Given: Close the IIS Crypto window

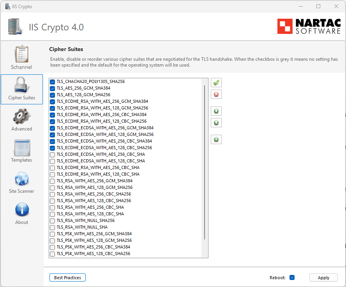Looking at the screenshot, I should [336, 6].
